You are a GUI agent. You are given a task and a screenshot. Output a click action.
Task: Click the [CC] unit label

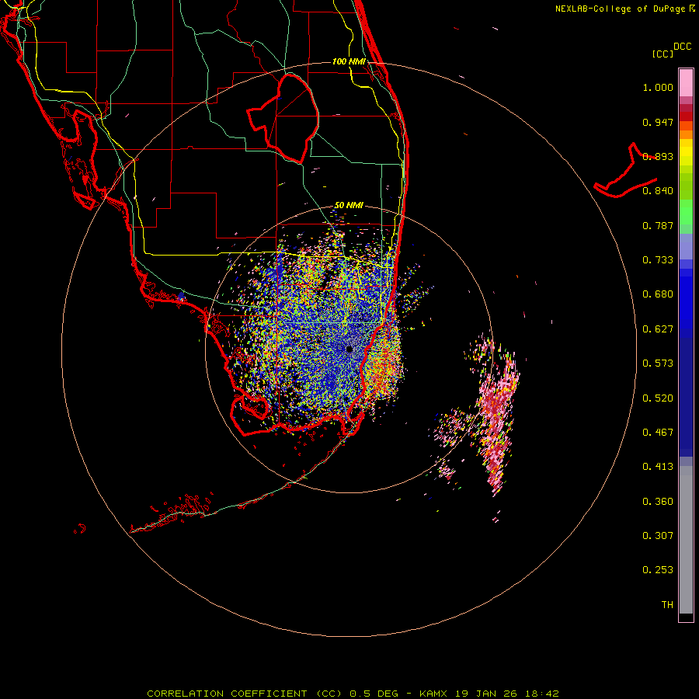point(662,54)
